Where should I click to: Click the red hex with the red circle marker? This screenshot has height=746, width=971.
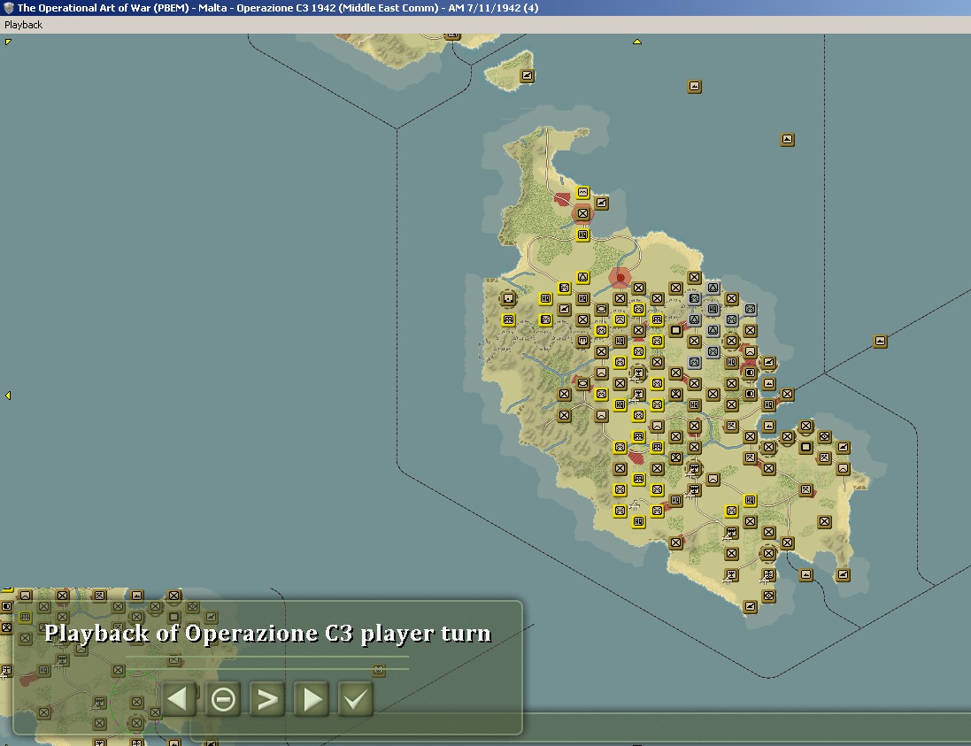[620, 278]
